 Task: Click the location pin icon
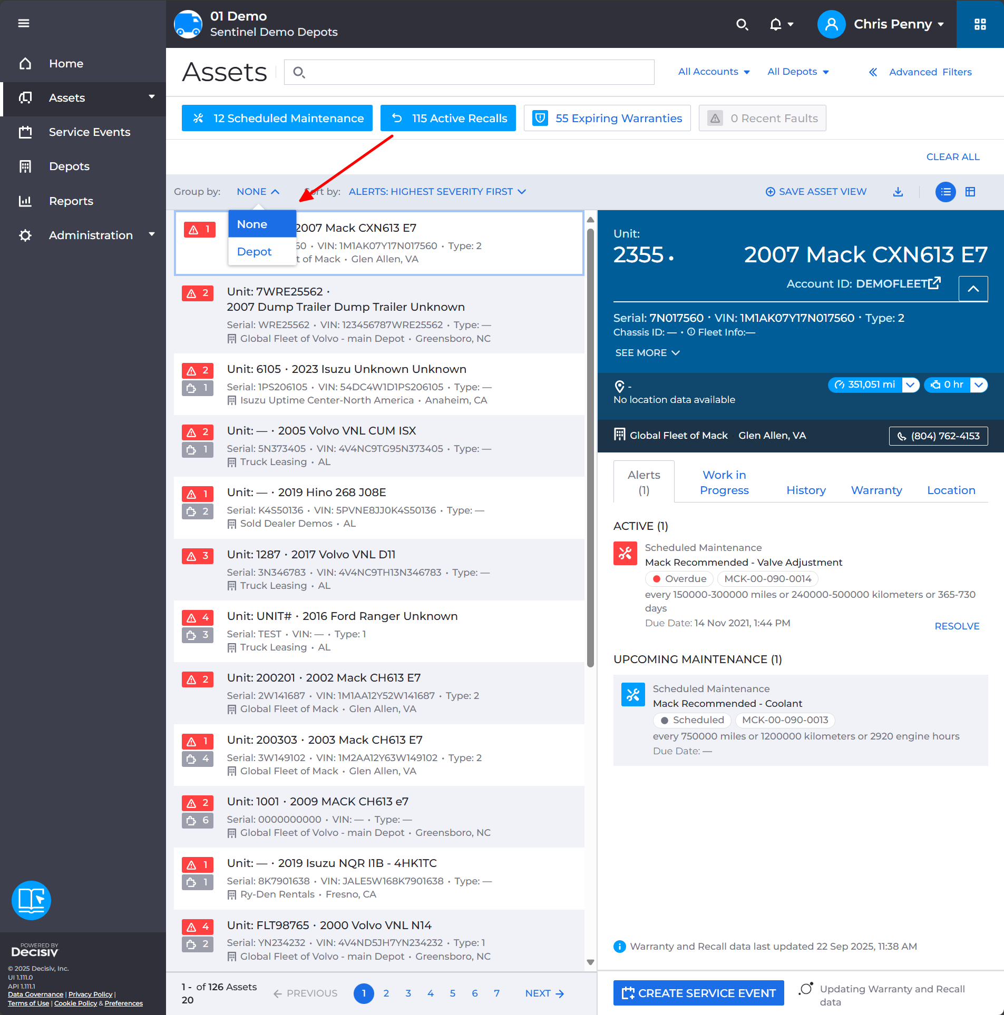(x=620, y=387)
